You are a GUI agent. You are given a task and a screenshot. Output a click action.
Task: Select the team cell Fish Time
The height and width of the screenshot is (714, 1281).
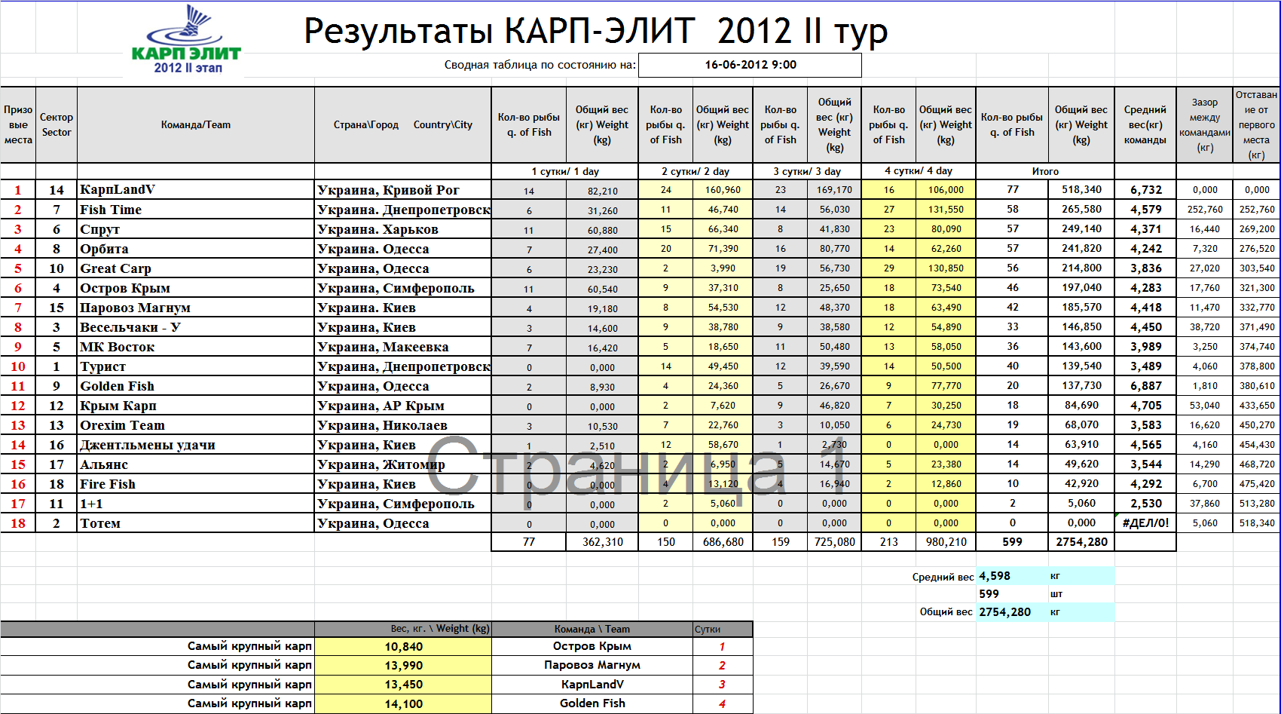[x=196, y=210]
